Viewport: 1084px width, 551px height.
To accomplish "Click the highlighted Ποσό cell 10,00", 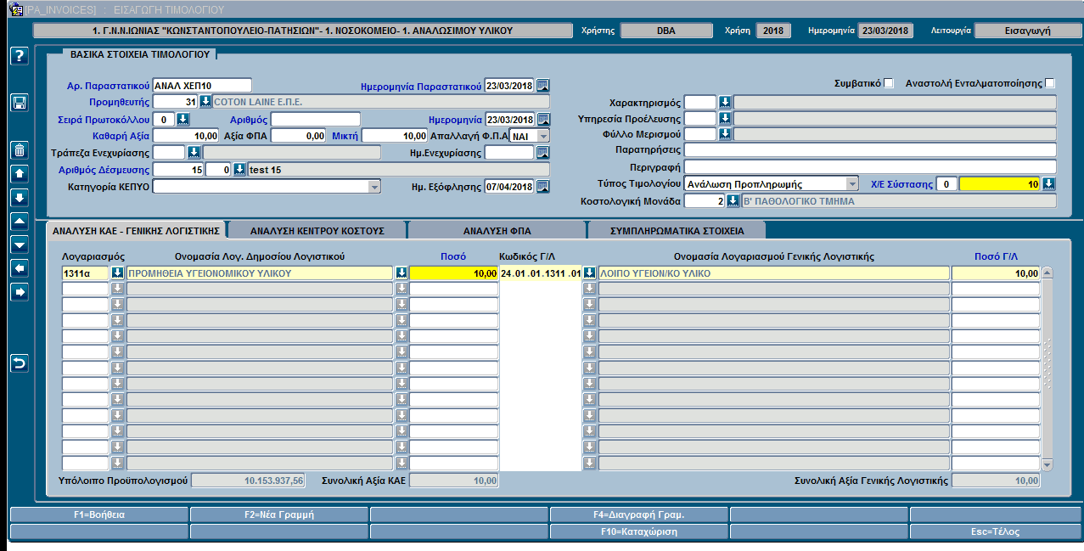I will click(x=453, y=273).
